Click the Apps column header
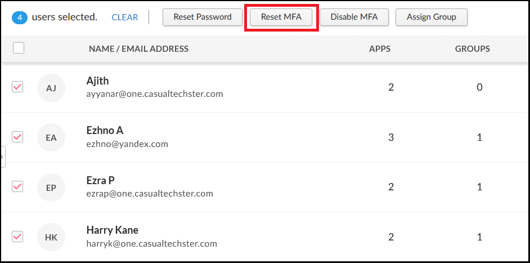This screenshot has width=530, height=263. (x=380, y=48)
